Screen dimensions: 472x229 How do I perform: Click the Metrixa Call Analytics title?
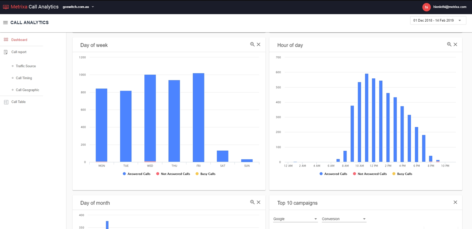(35, 7)
